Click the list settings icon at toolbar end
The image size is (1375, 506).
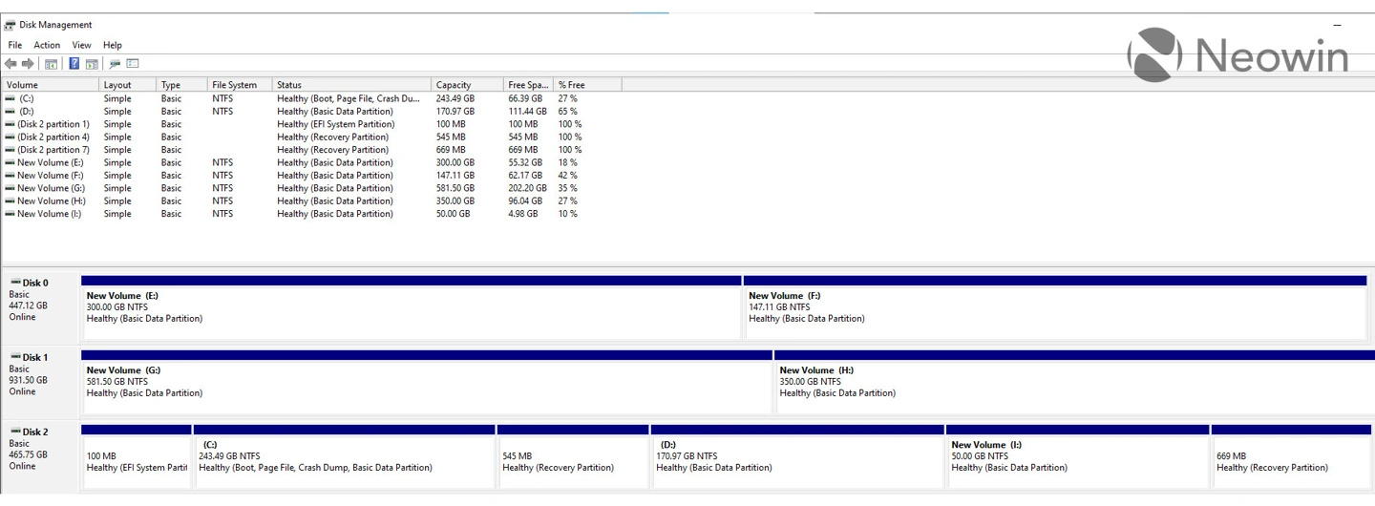coord(133,64)
